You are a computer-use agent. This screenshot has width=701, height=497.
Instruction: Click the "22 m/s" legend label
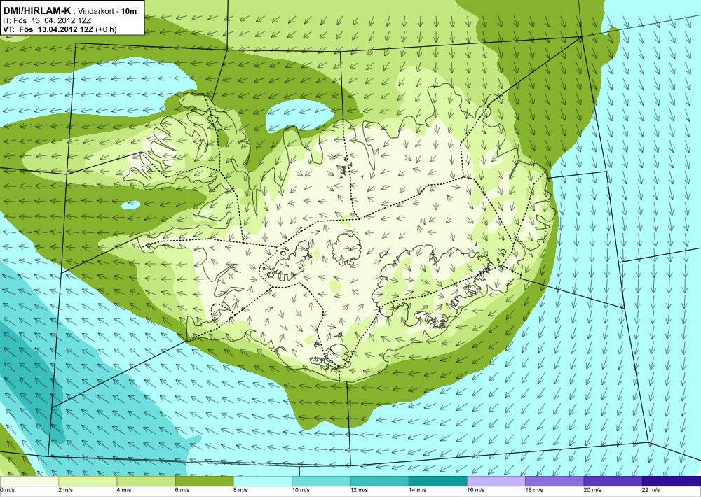pyautogui.click(x=651, y=490)
